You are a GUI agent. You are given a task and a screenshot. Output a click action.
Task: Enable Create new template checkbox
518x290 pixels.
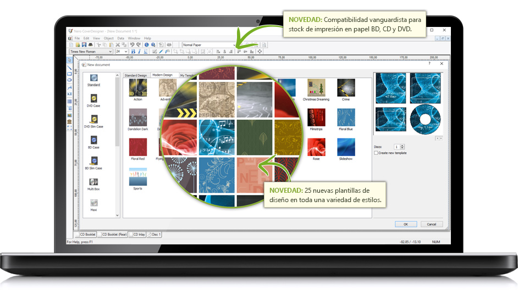point(376,153)
